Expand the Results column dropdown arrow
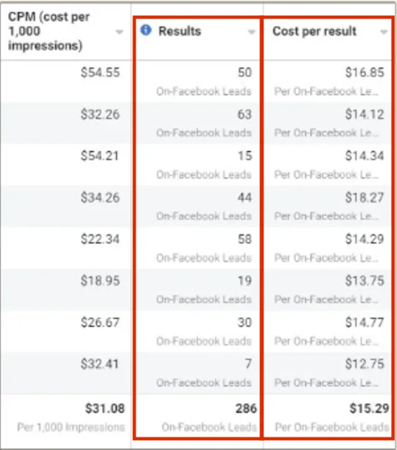This screenshot has height=450, width=397. 251,32
